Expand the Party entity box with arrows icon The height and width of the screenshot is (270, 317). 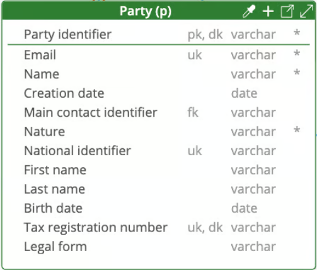[306, 11]
